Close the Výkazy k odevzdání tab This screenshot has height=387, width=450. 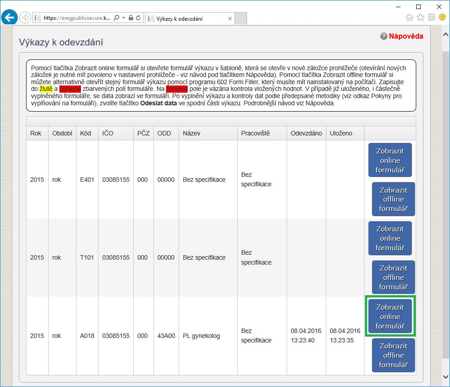(229, 18)
